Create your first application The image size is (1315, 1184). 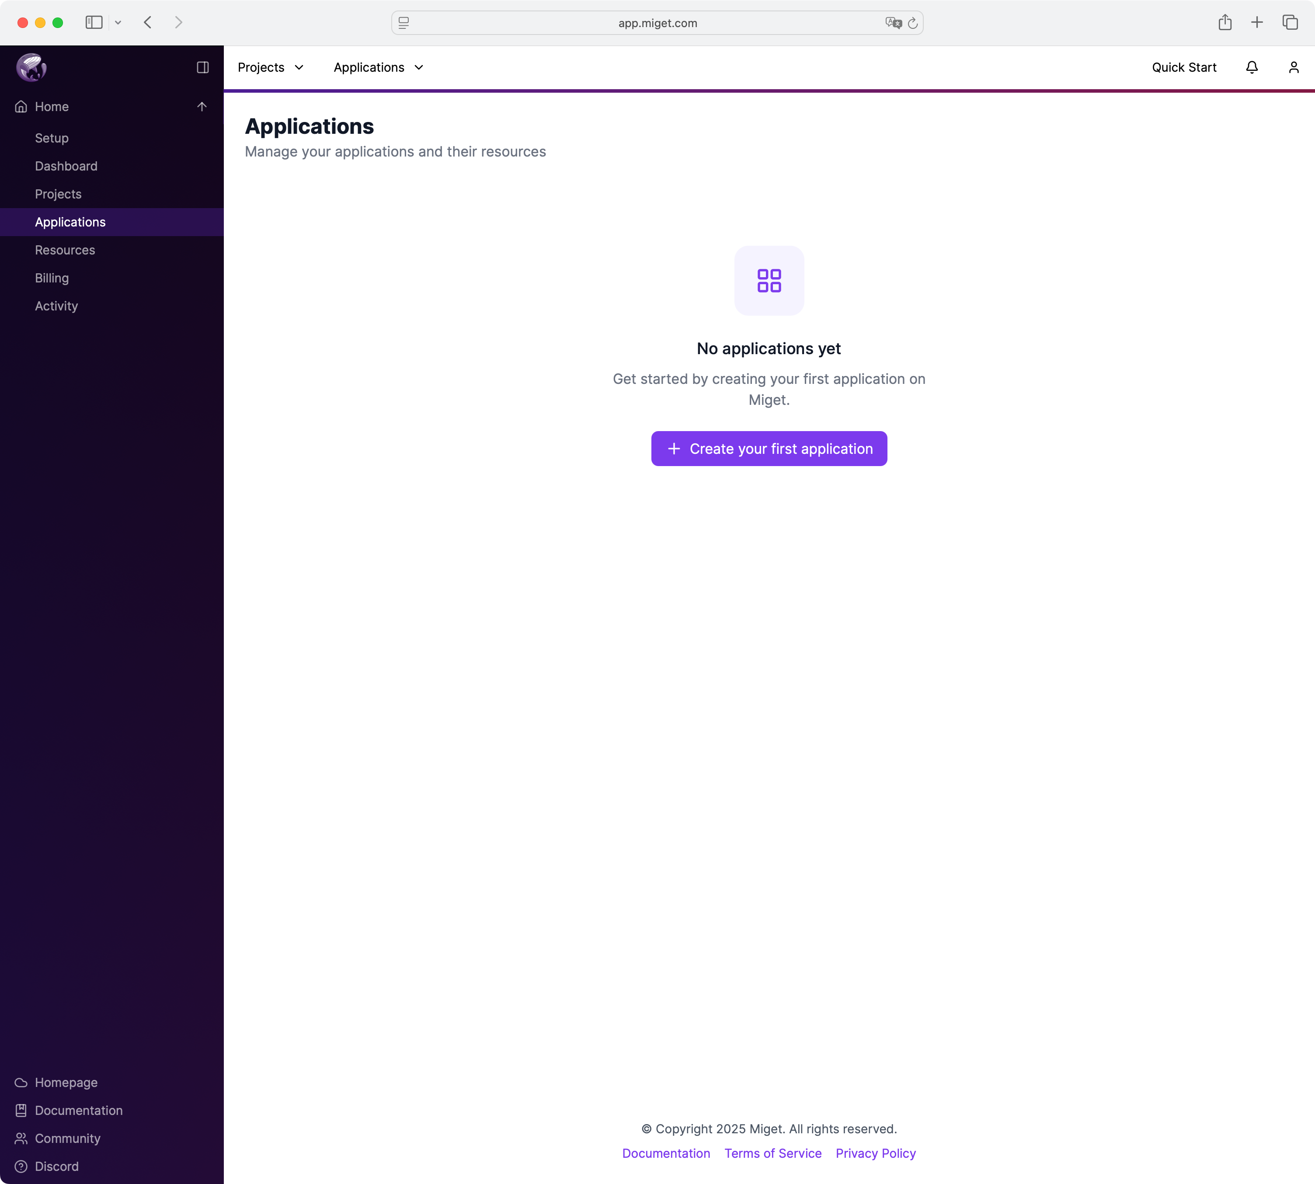(769, 449)
